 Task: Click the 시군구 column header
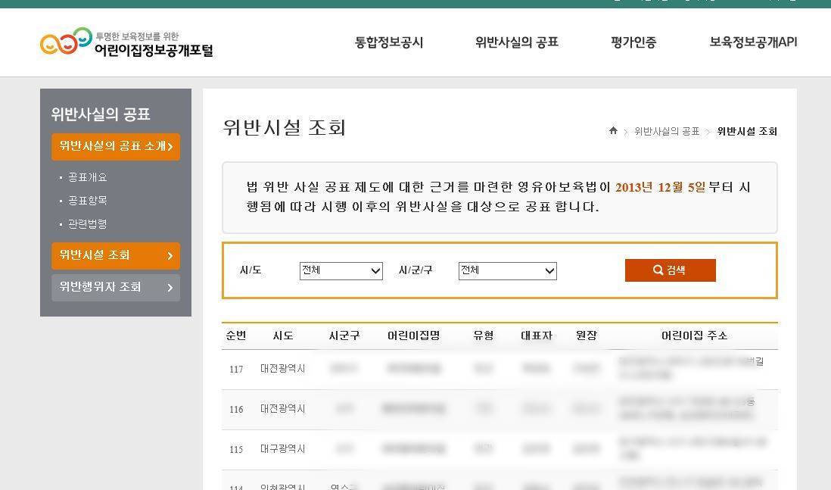344,336
